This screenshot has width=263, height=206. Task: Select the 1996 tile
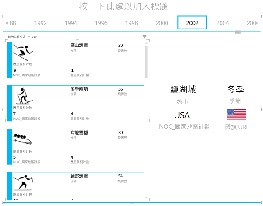[x=101, y=23]
